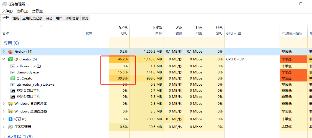
Task: Select the 进程 tab
Action: click(x=6, y=18)
